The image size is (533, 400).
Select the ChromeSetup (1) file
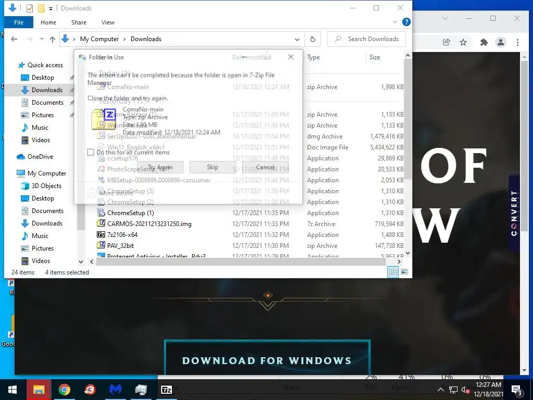coord(131,213)
